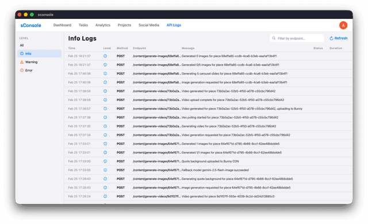Switch to the Tasks tab
The height and width of the screenshot is (224, 368).
tap(83, 25)
